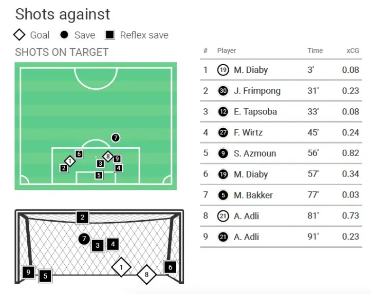Toggle the Save circle legend item
This screenshot has height=294, width=370.
click(77, 35)
